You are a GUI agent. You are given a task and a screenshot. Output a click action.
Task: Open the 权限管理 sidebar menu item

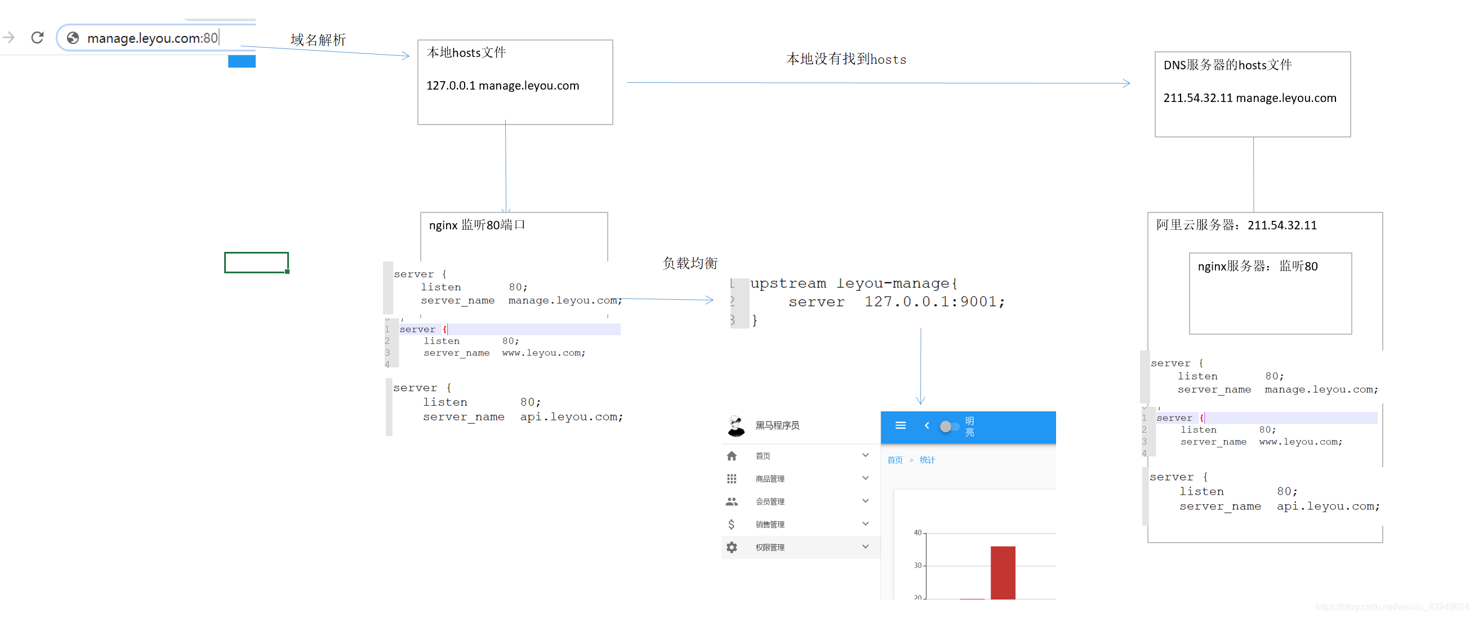tap(800, 547)
